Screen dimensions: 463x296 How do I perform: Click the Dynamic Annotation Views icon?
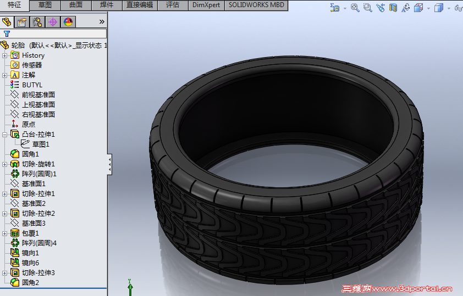[x=406, y=8]
